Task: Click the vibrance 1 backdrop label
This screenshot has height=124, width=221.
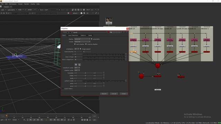Action: pos(205,29)
